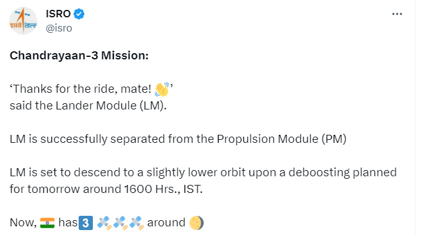This screenshot has height=235, width=421.
Task: Click the first satellite emoji
Action: (105, 223)
